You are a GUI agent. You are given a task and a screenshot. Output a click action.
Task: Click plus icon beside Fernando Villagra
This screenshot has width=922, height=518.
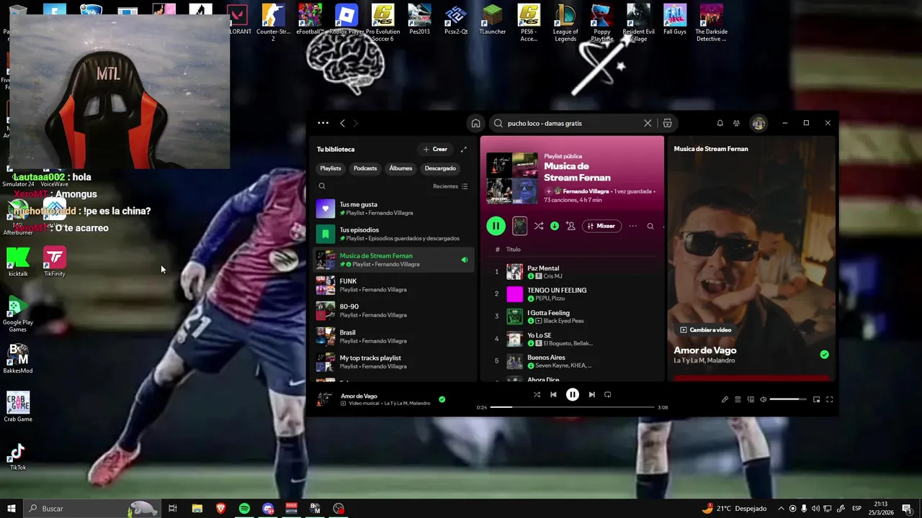pos(548,191)
